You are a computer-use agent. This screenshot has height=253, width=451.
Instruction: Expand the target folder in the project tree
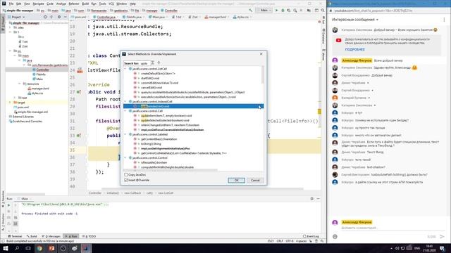point(10,103)
